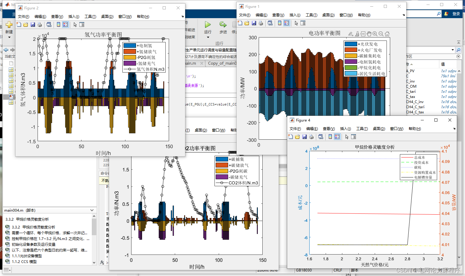
Task: Save figure icon in Figure 2 toolbar
Action: tap(33, 24)
